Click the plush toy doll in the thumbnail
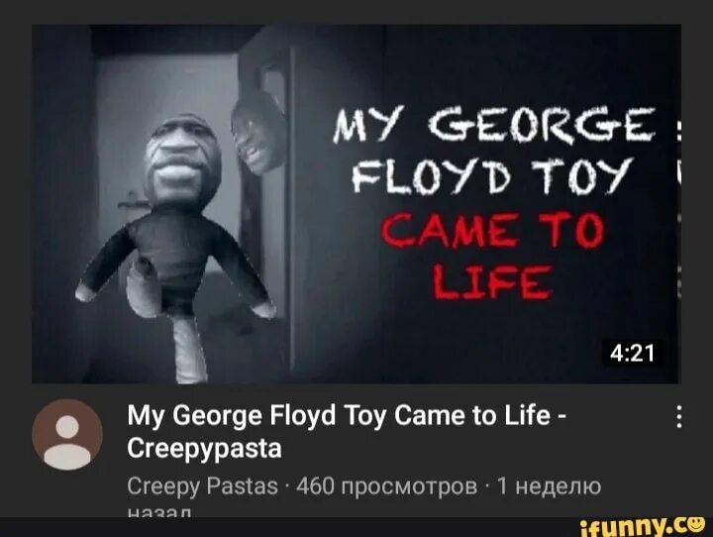 pos(175,246)
